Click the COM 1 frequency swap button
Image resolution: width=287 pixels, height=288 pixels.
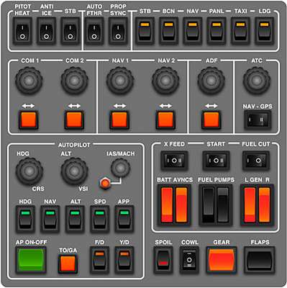pyautogui.click(x=29, y=120)
